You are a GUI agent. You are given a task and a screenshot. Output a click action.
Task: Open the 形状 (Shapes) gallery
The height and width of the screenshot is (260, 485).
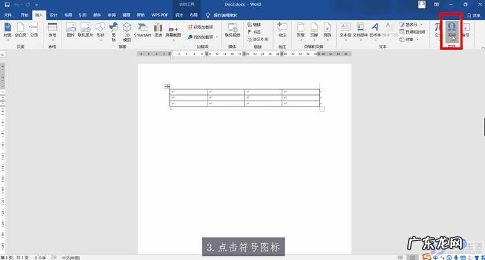coord(100,31)
